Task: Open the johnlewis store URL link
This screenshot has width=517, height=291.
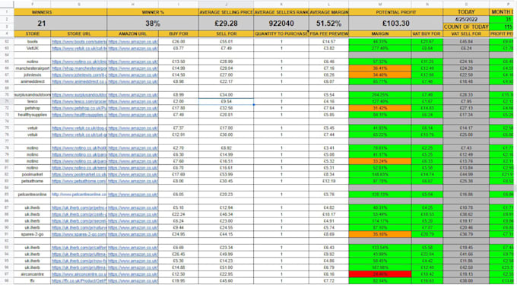Action: [79, 74]
